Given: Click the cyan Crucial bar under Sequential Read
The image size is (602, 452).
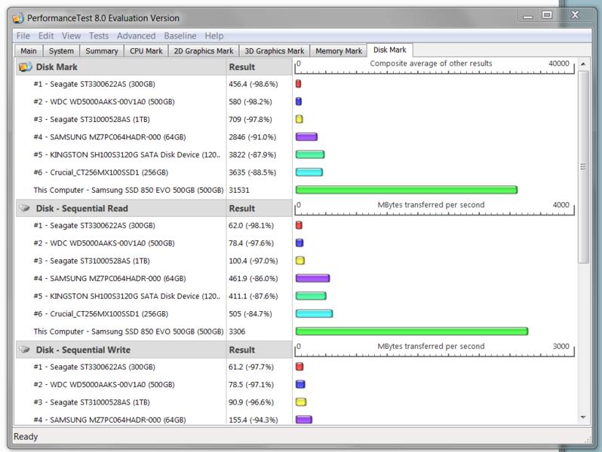Looking at the screenshot, I should [314, 313].
